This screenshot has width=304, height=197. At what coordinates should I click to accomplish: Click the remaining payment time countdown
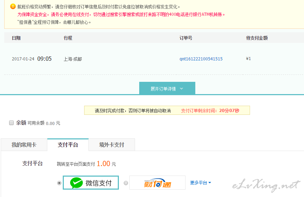pyautogui.click(x=210, y=111)
